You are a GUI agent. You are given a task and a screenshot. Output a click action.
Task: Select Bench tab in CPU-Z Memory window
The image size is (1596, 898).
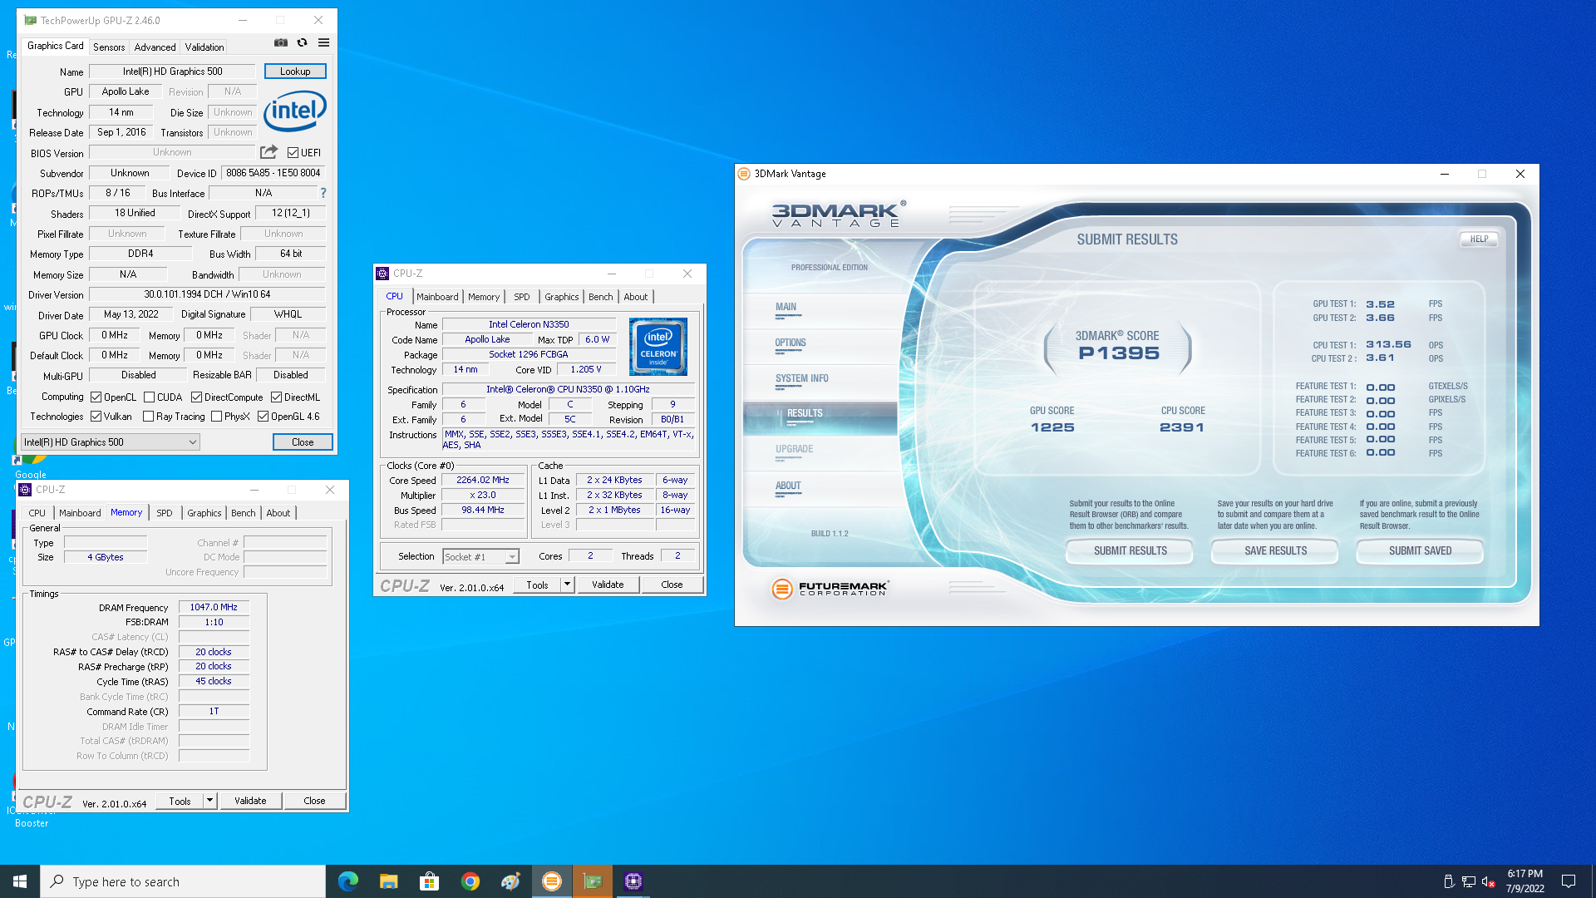pyautogui.click(x=244, y=513)
